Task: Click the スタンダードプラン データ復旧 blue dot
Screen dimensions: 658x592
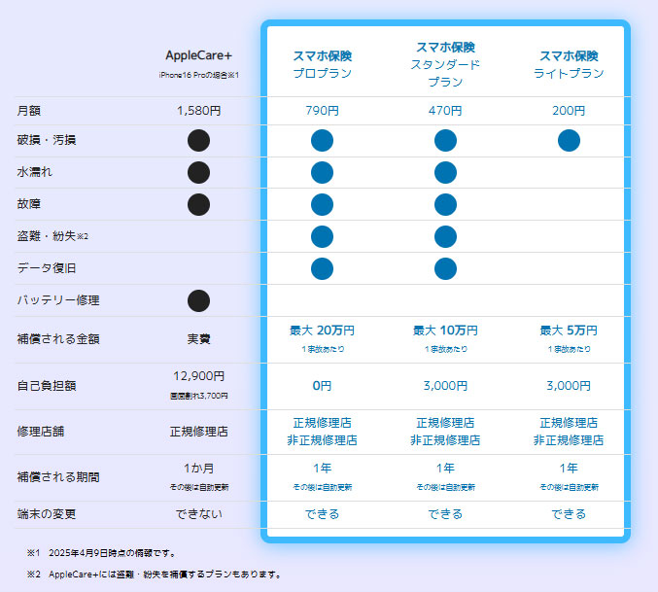Action: (x=445, y=268)
